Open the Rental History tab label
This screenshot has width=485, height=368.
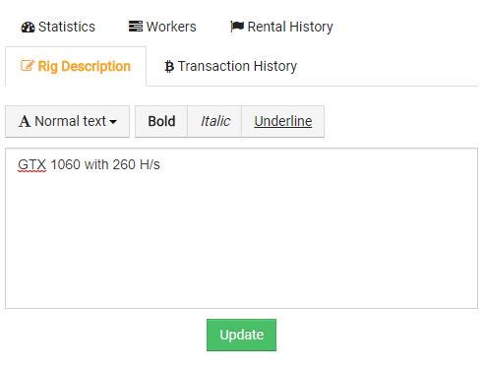tap(290, 27)
